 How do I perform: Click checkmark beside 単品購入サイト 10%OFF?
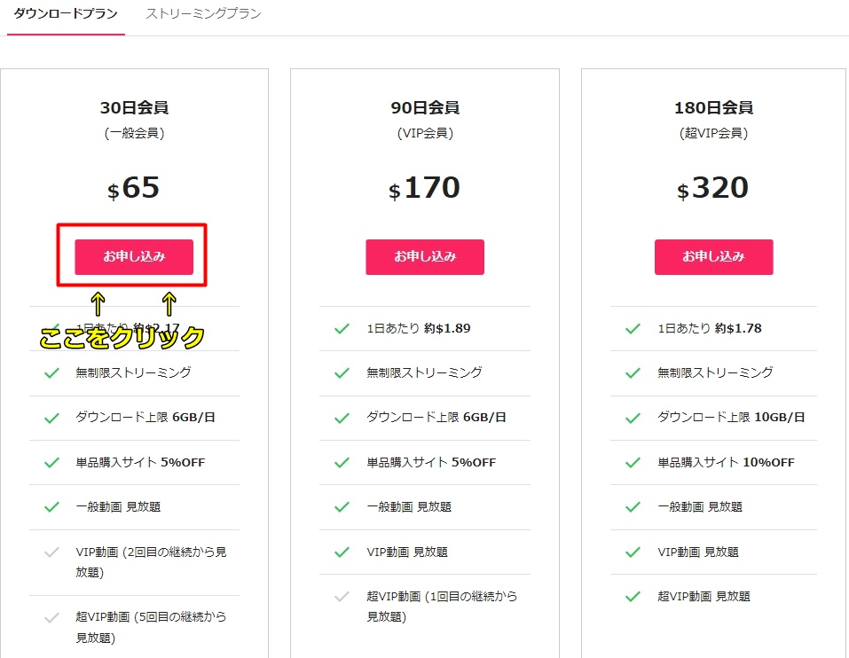[633, 463]
